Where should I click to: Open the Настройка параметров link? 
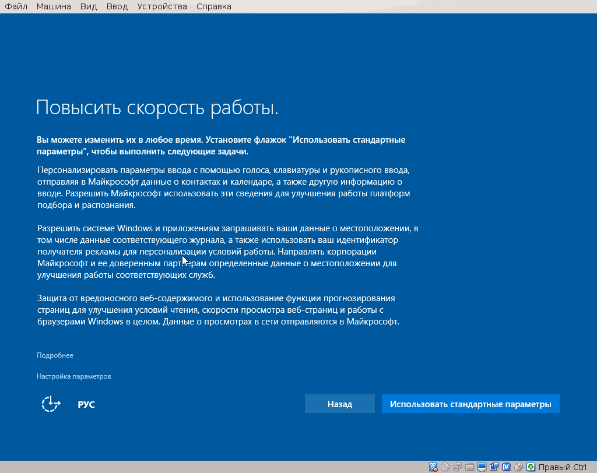tap(74, 376)
